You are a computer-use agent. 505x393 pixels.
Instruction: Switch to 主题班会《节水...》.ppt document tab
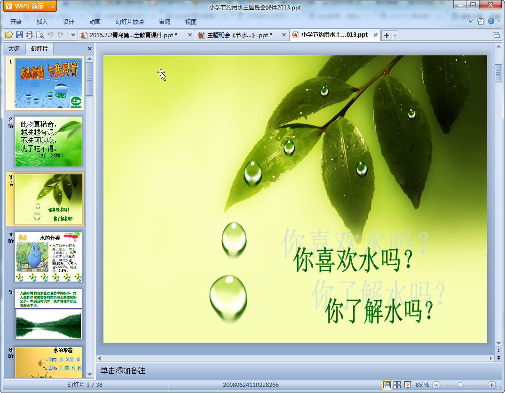239,35
